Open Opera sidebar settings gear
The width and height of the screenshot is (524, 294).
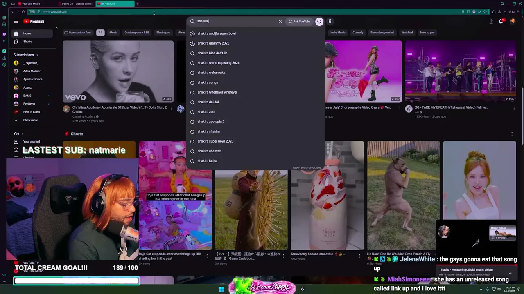pos(4,65)
